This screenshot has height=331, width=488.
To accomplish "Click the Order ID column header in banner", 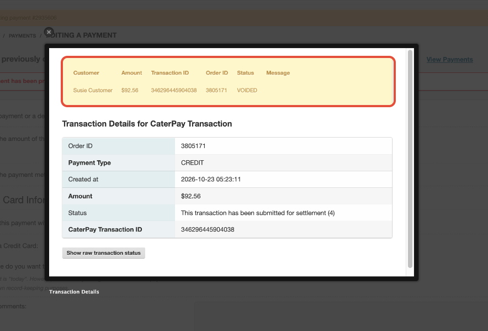I will [217, 72].
